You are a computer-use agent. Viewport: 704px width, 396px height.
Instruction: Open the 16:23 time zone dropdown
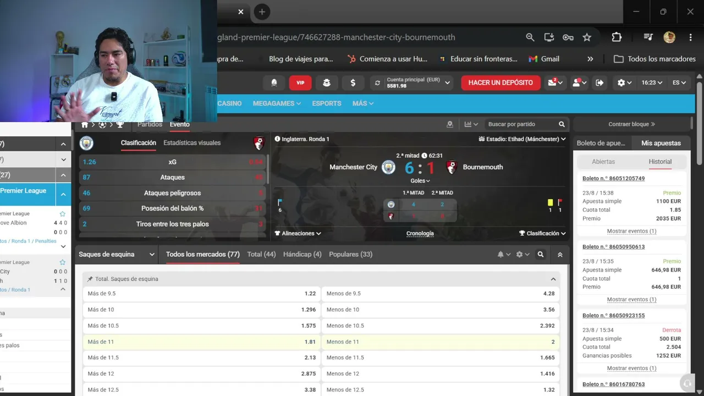click(652, 82)
